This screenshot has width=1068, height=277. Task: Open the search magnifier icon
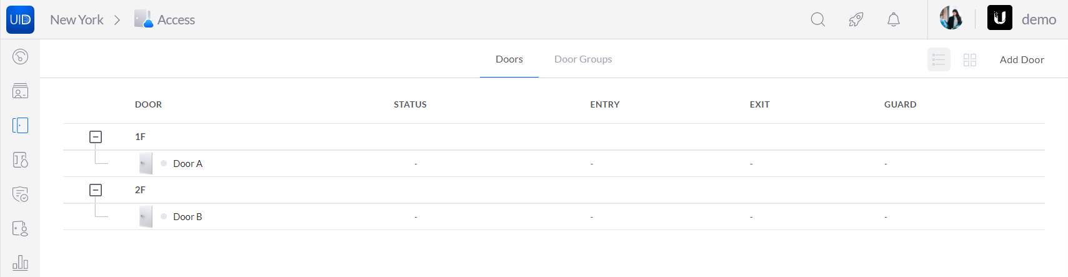(818, 19)
